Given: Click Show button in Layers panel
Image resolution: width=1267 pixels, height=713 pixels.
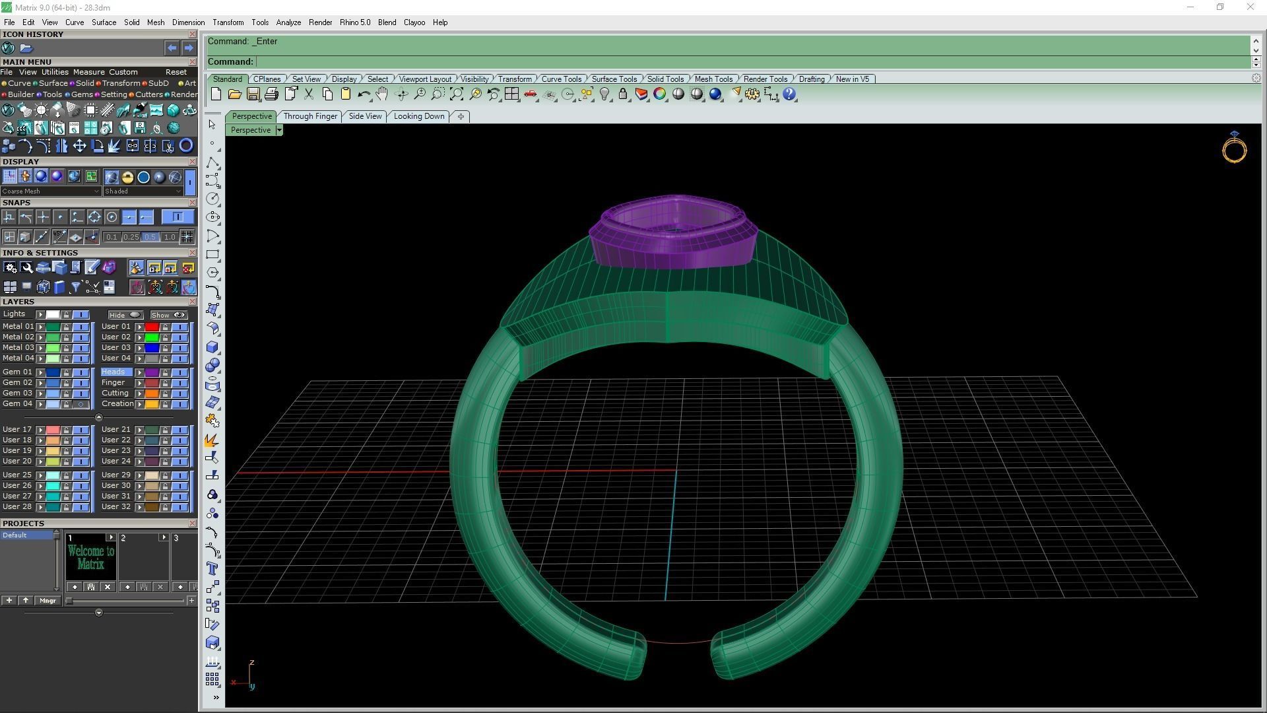Looking at the screenshot, I should click(x=168, y=315).
